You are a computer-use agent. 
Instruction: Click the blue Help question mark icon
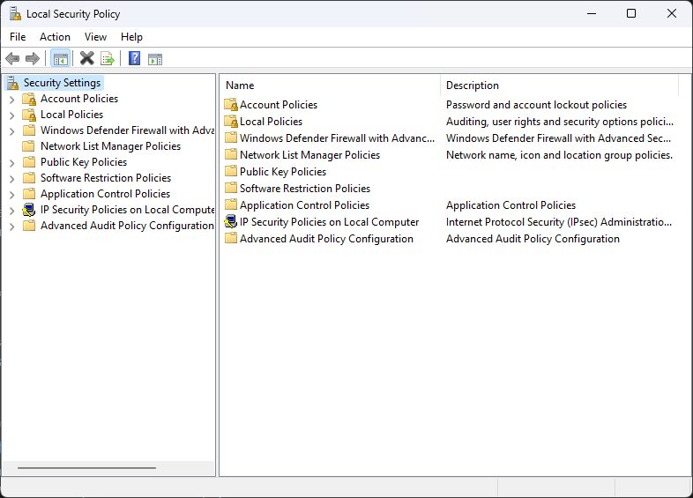pos(134,59)
